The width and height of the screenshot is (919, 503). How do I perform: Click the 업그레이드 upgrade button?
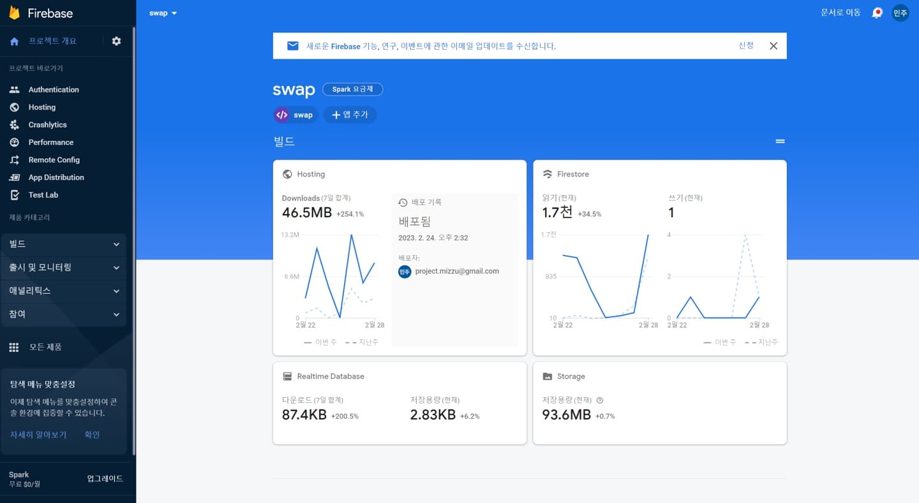coord(105,479)
